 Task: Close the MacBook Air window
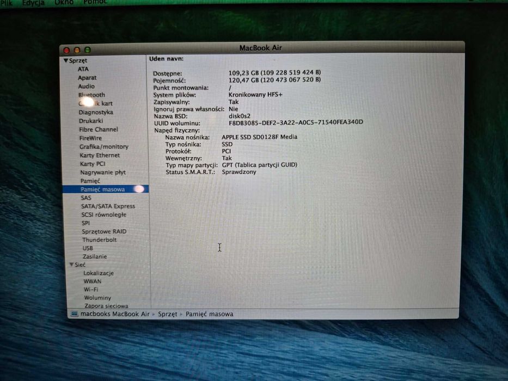67,50
